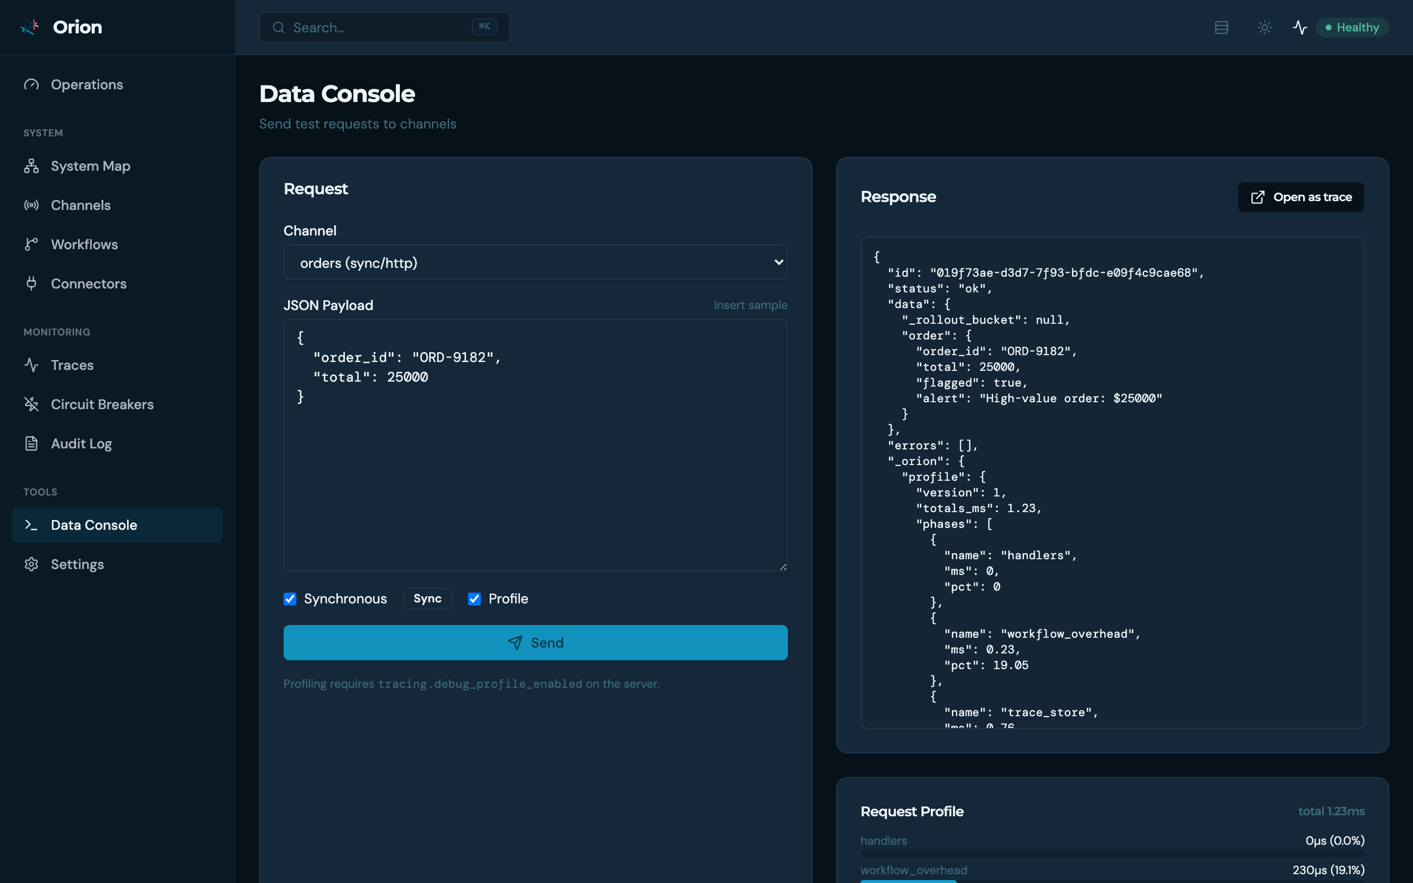Open Traces page

pyautogui.click(x=117, y=365)
